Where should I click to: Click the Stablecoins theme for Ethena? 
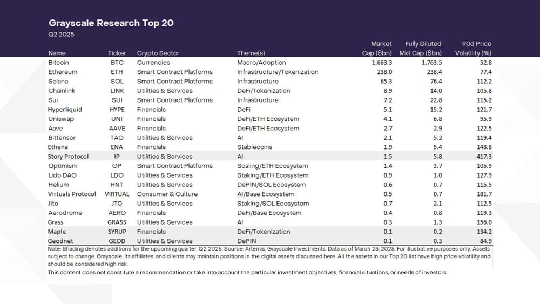[254, 147]
